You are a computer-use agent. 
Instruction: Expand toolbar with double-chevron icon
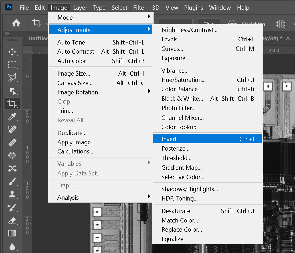pos(7,34)
